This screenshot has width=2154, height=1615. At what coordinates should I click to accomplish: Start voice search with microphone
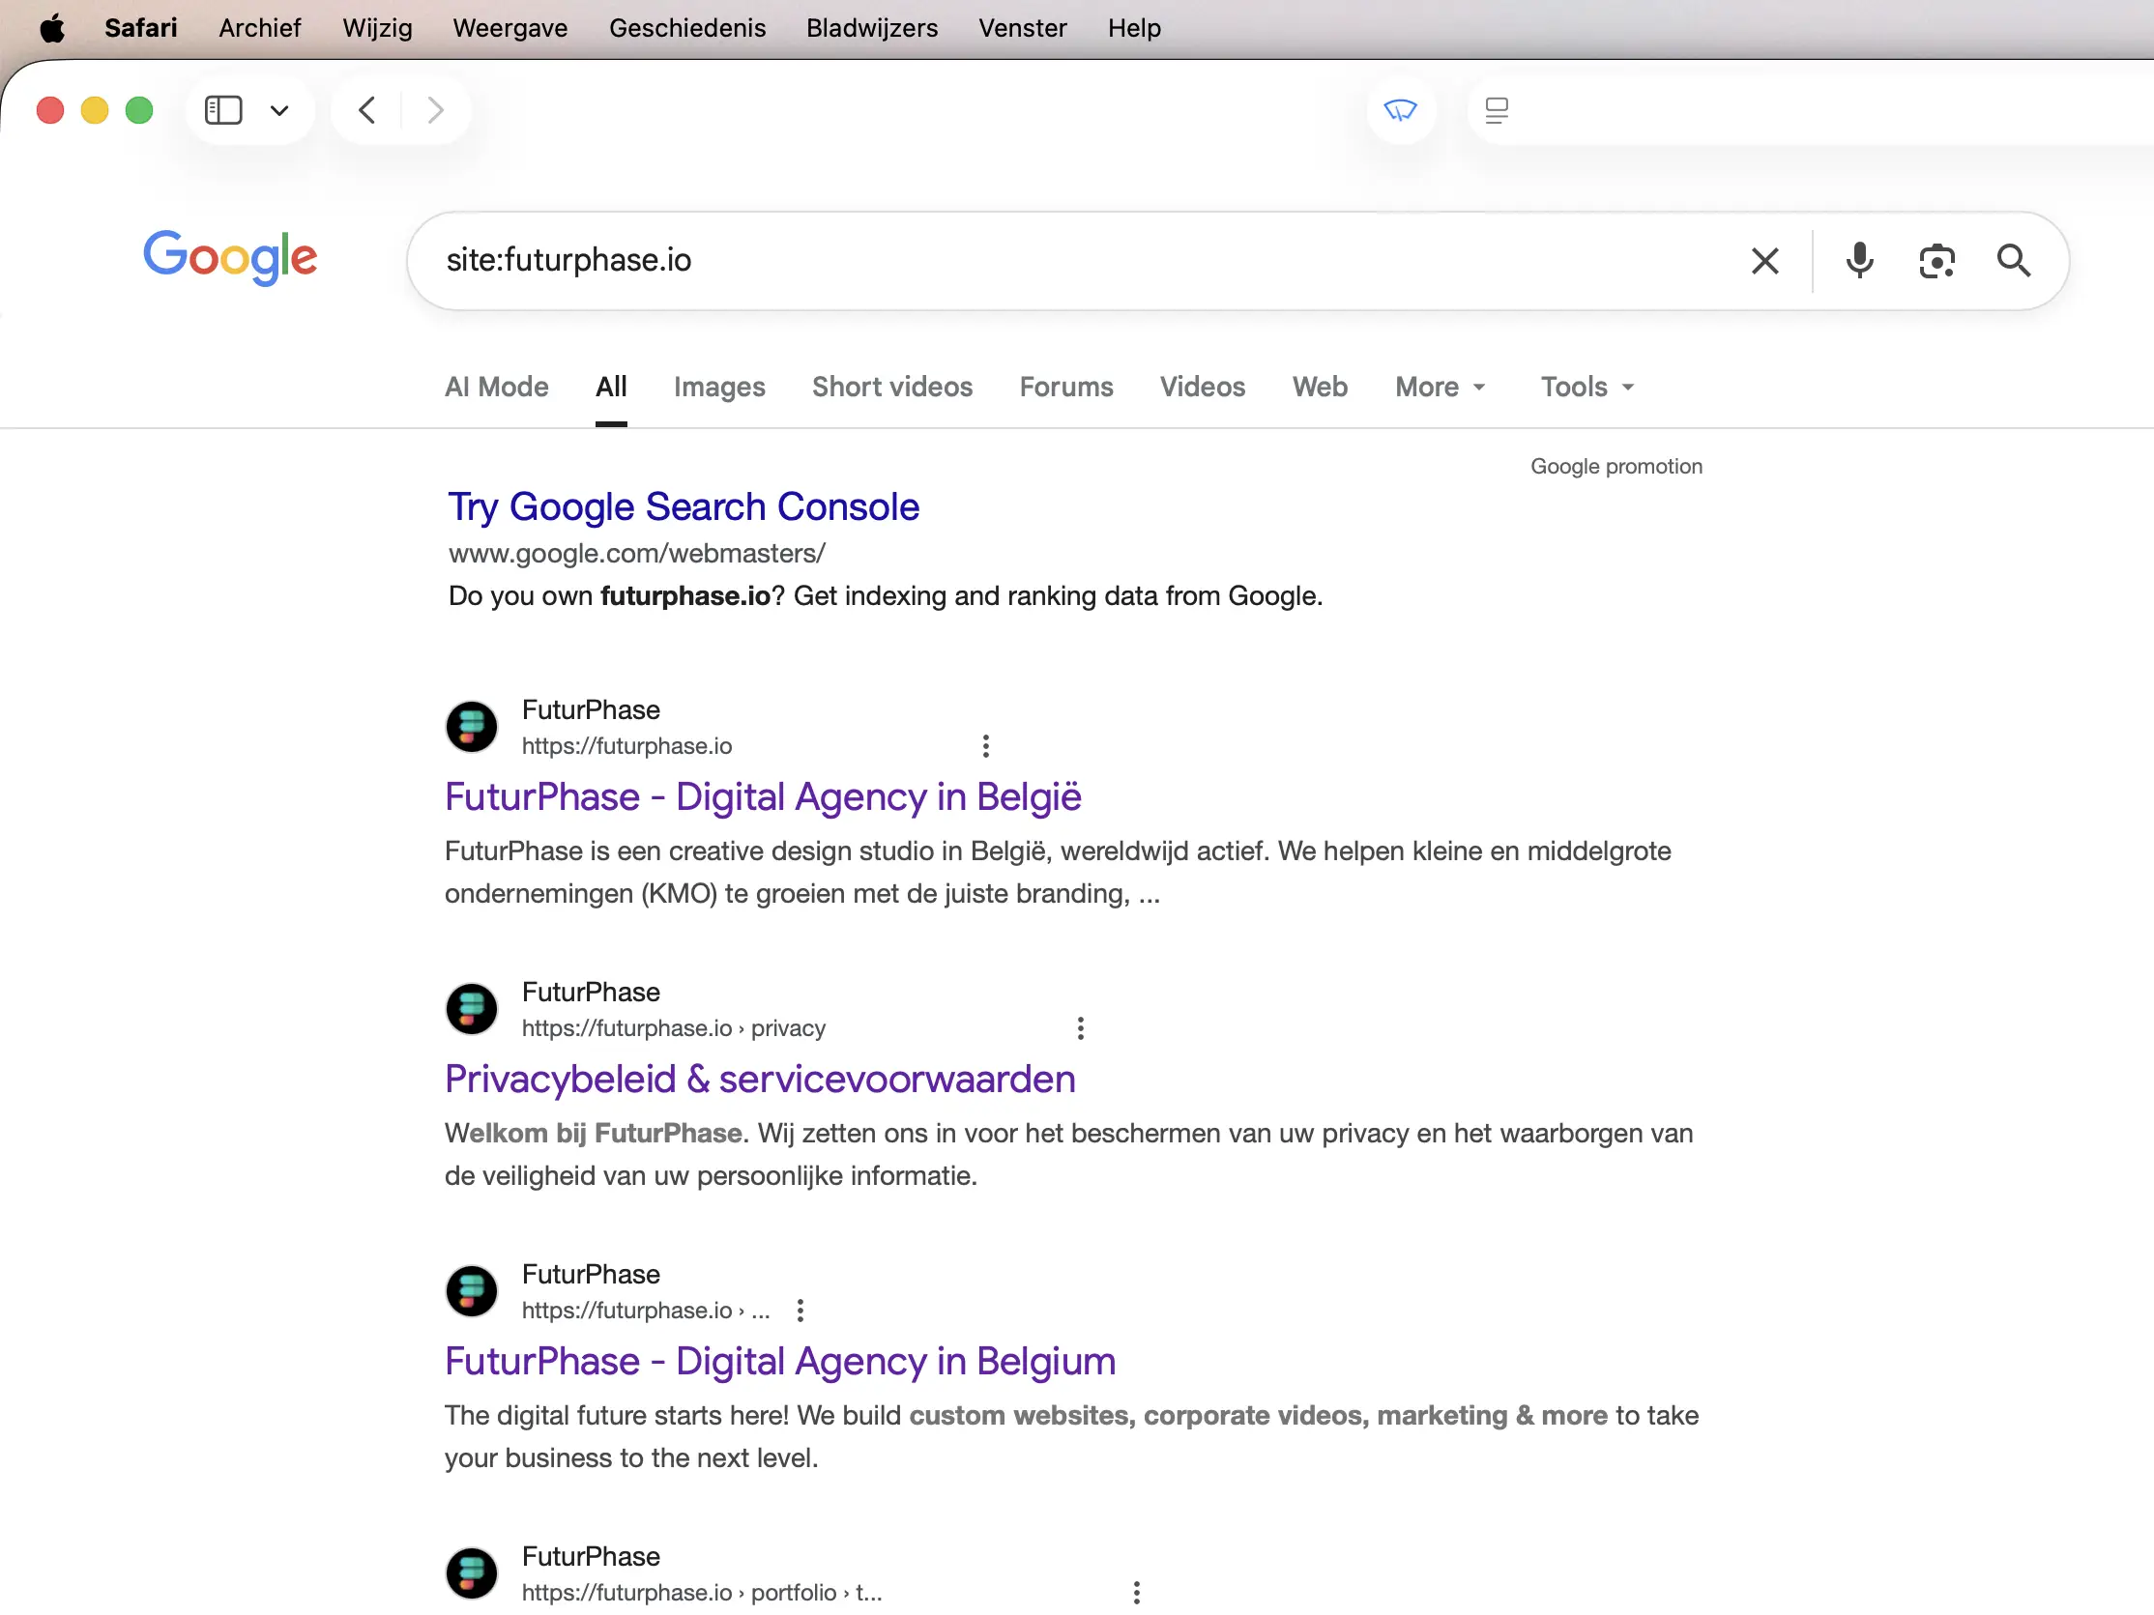tap(1858, 261)
